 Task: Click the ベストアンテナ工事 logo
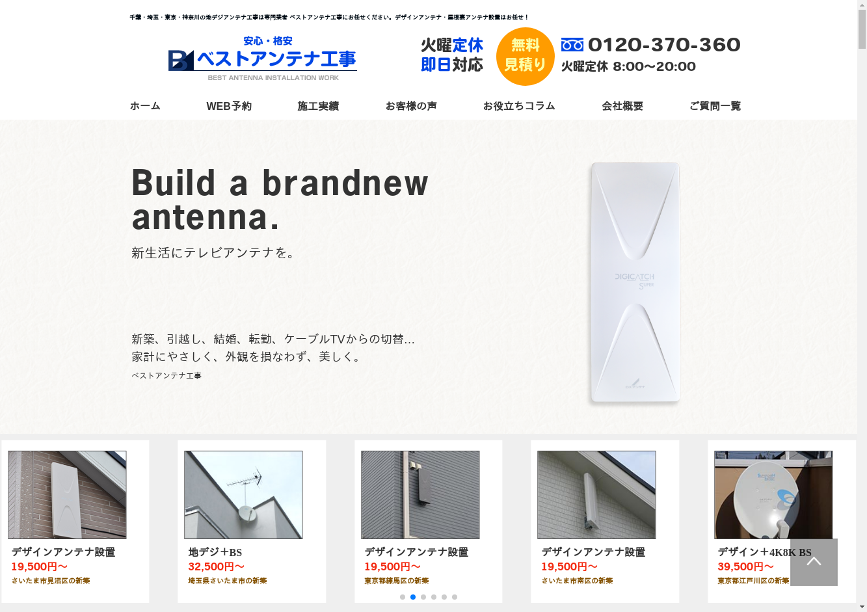click(262, 58)
